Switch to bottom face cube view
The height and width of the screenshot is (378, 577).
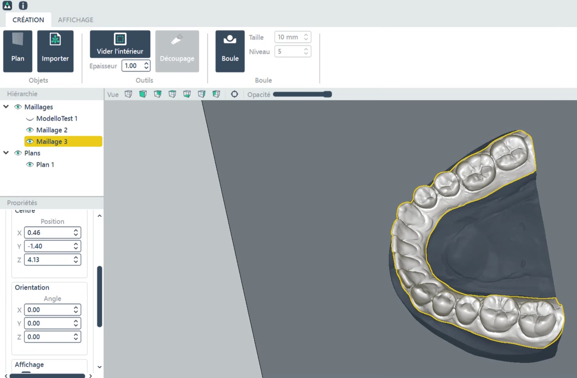click(187, 94)
